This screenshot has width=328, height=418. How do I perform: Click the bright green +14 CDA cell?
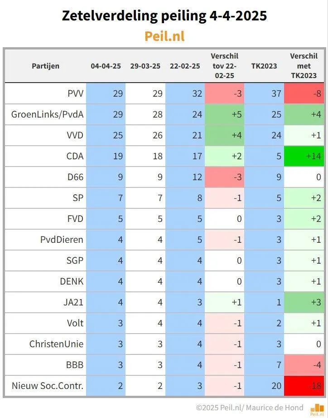pos(304,156)
